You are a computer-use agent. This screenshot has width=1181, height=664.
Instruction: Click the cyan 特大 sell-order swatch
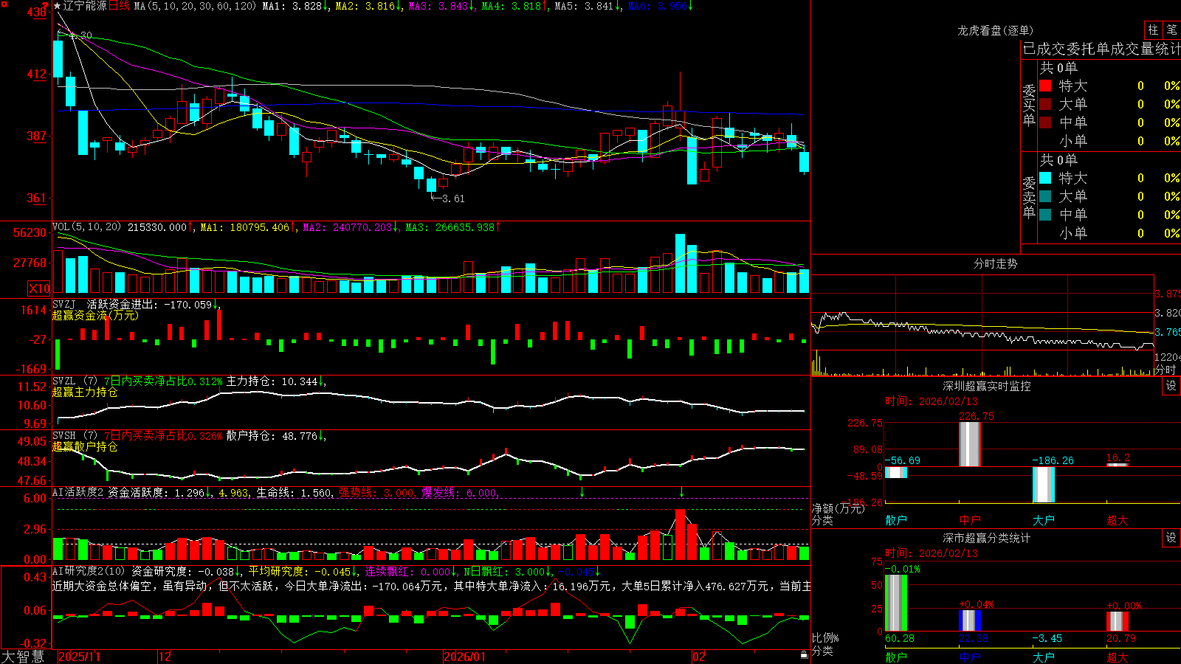click(1045, 178)
